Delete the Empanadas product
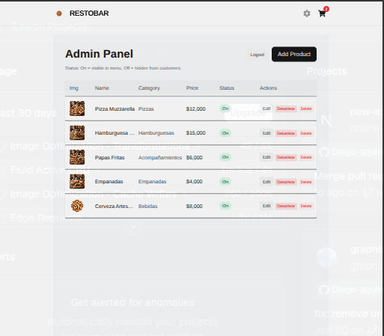The width and height of the screenshot is (384, 336). [306, 182]
